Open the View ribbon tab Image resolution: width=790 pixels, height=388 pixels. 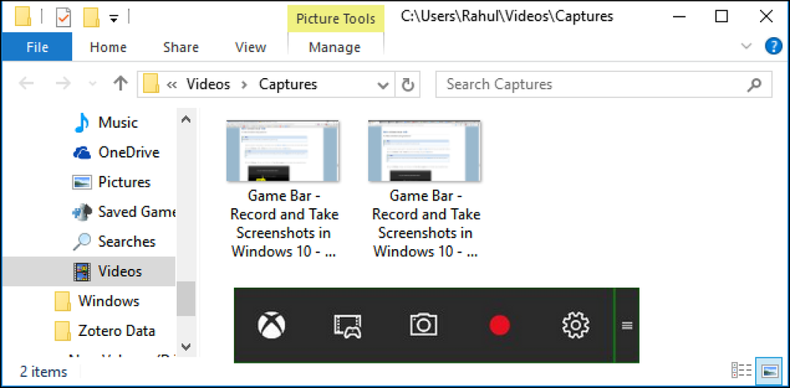click(250, 47)
